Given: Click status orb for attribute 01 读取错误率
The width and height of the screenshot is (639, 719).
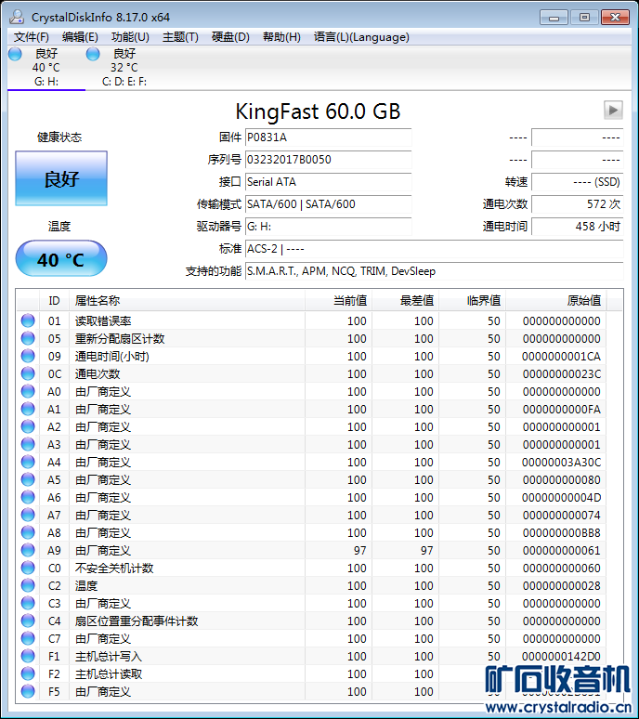Looking at the screenshot, I should [x=28, y=321].
